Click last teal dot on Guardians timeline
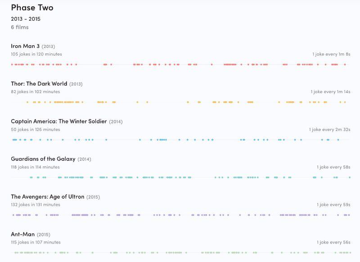This screenshot has height=262, width=360. [x=350, y=177]
